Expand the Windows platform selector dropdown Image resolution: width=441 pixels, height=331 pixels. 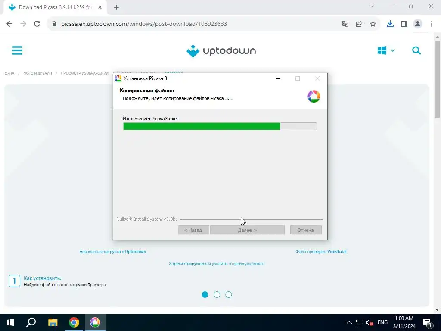(386, 51)
